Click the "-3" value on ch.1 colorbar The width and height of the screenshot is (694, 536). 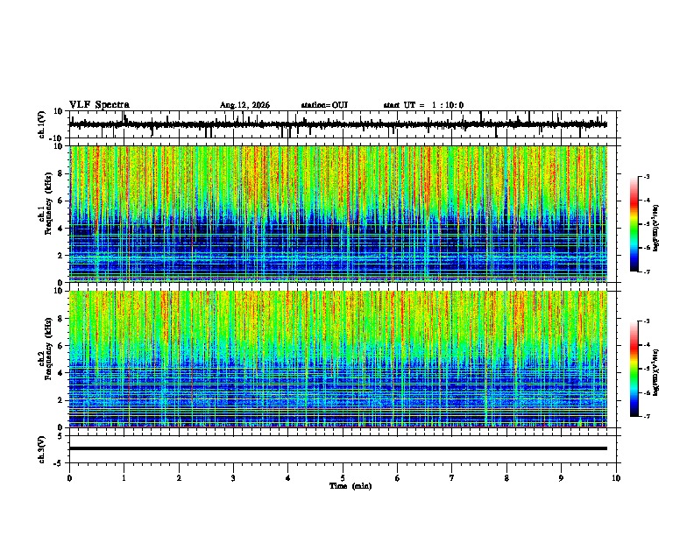click(646, 176)
